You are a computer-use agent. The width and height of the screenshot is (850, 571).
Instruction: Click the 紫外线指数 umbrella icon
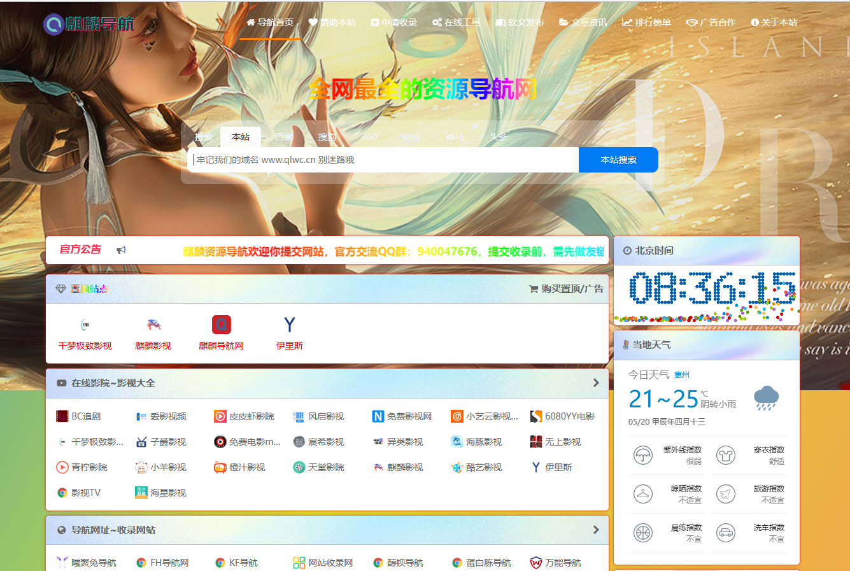643,455
